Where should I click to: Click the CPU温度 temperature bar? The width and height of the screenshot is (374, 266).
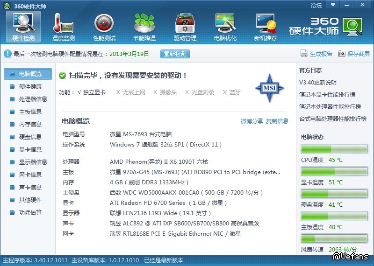[x=334, y=149]
